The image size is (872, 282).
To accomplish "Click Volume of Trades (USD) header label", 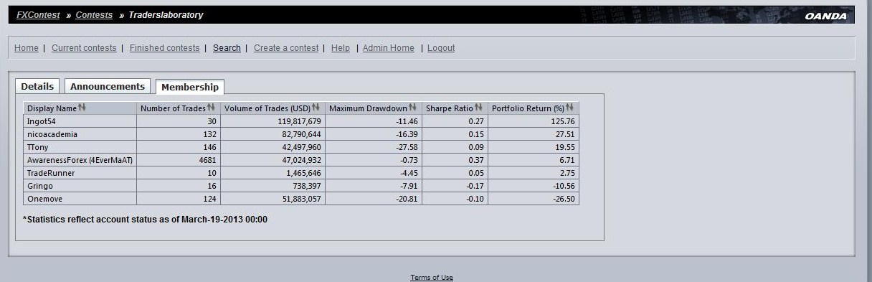I will pos(267,108).
